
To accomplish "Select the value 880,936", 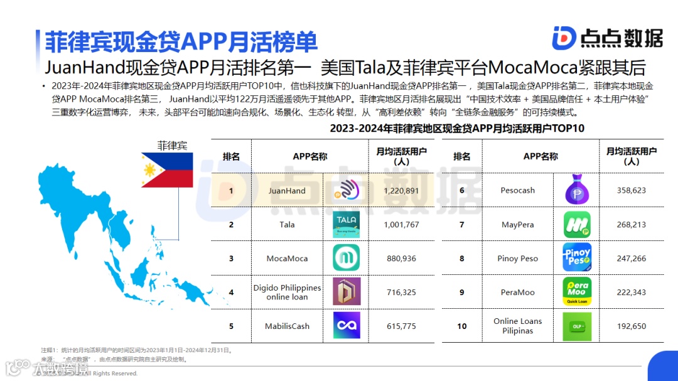I will 401,258.
